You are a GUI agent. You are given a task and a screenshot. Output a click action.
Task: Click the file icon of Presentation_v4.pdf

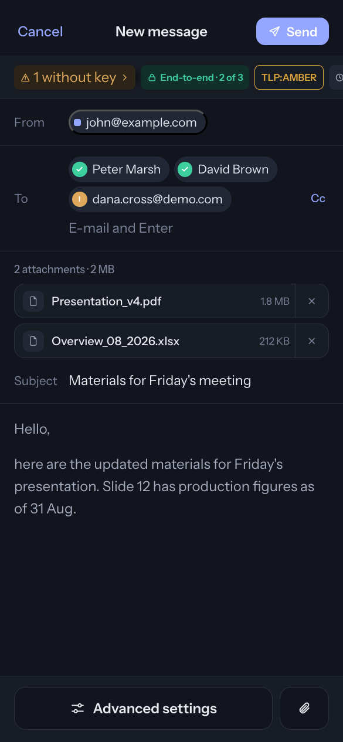pos(33,301)
